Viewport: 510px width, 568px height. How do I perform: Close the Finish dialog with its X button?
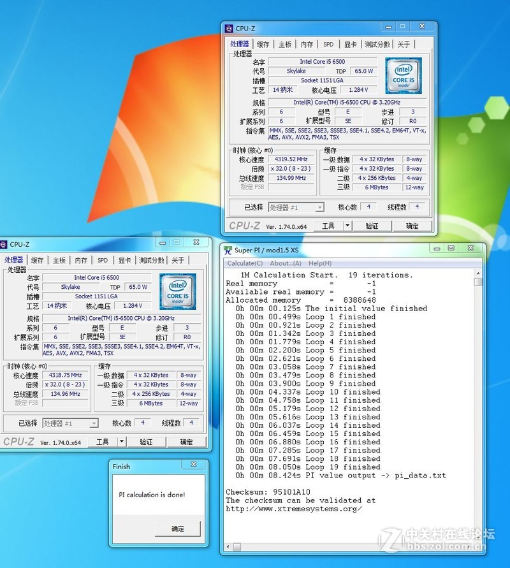tap(194, 465)
